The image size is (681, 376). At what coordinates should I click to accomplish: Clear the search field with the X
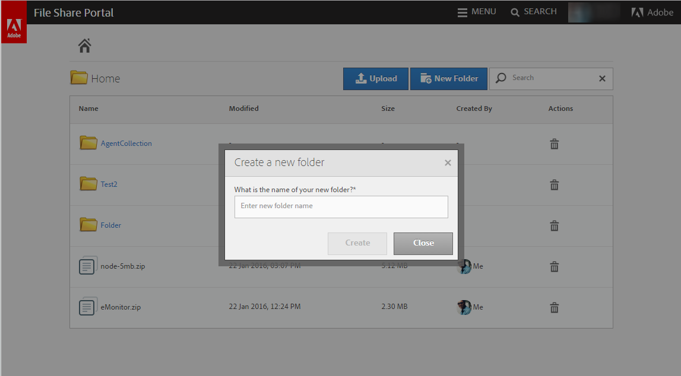(602, 78)
